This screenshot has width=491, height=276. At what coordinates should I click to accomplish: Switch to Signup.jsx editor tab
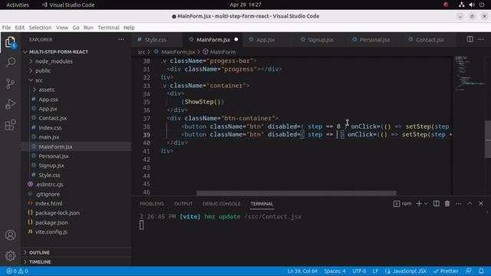[x=321, y=40]
